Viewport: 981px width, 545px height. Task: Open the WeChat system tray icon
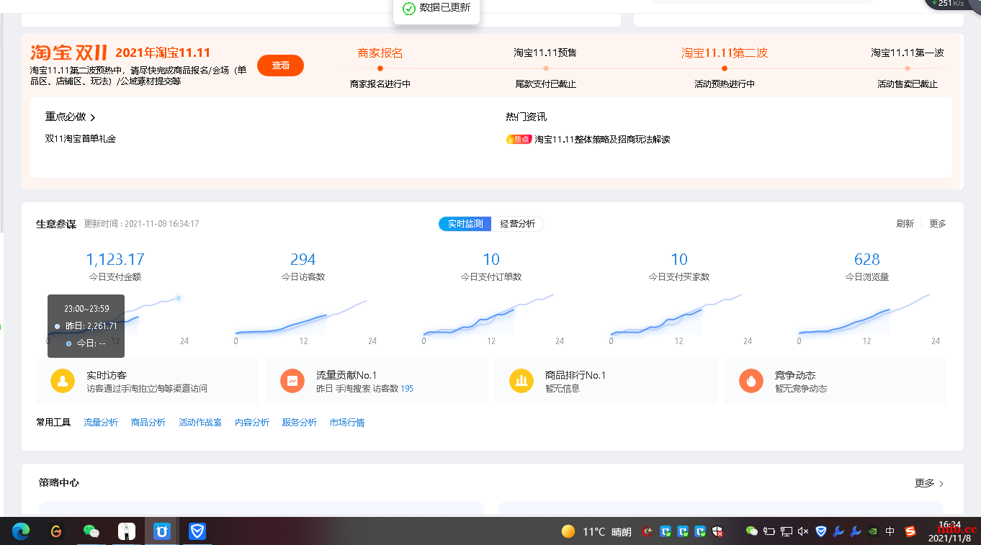pyautogui.click(x=751, y=532)
